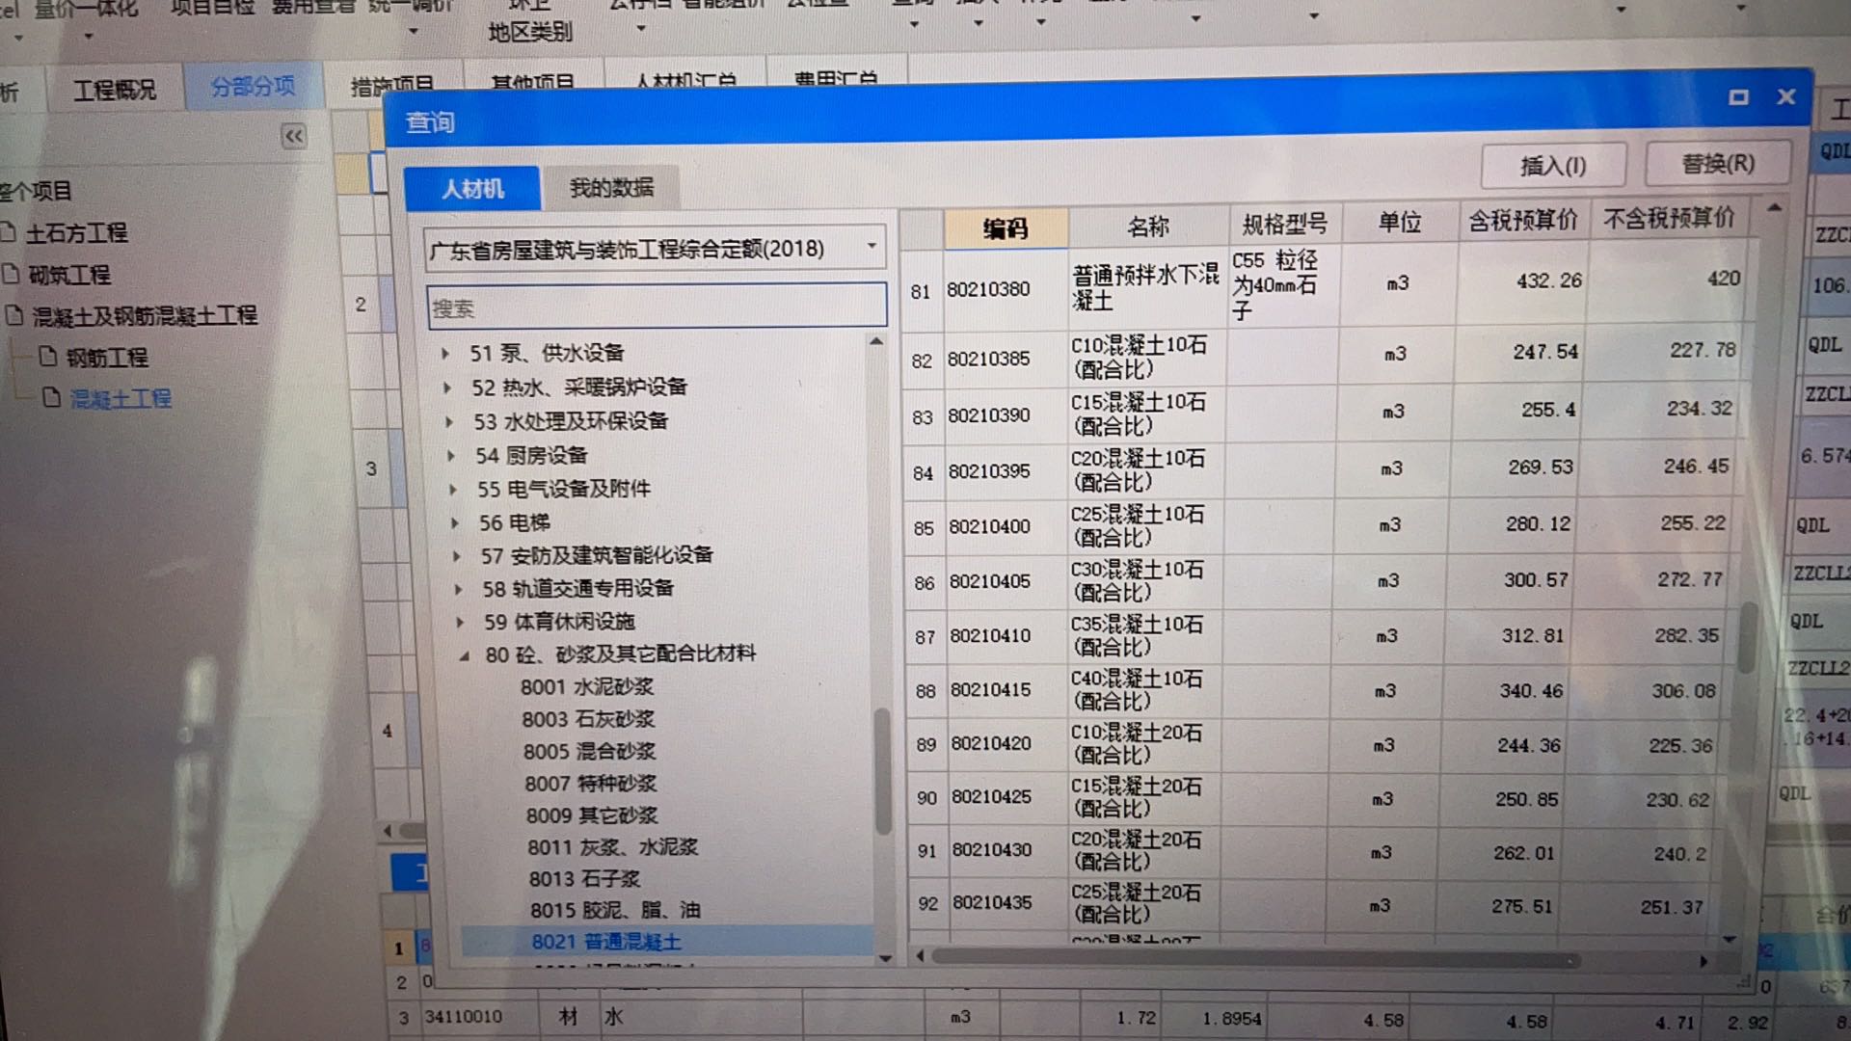
Task: Close the 查询 dialog
Action: pos(1786,96)
